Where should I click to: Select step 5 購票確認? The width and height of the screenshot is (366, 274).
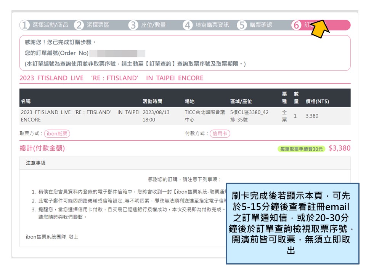255,25
